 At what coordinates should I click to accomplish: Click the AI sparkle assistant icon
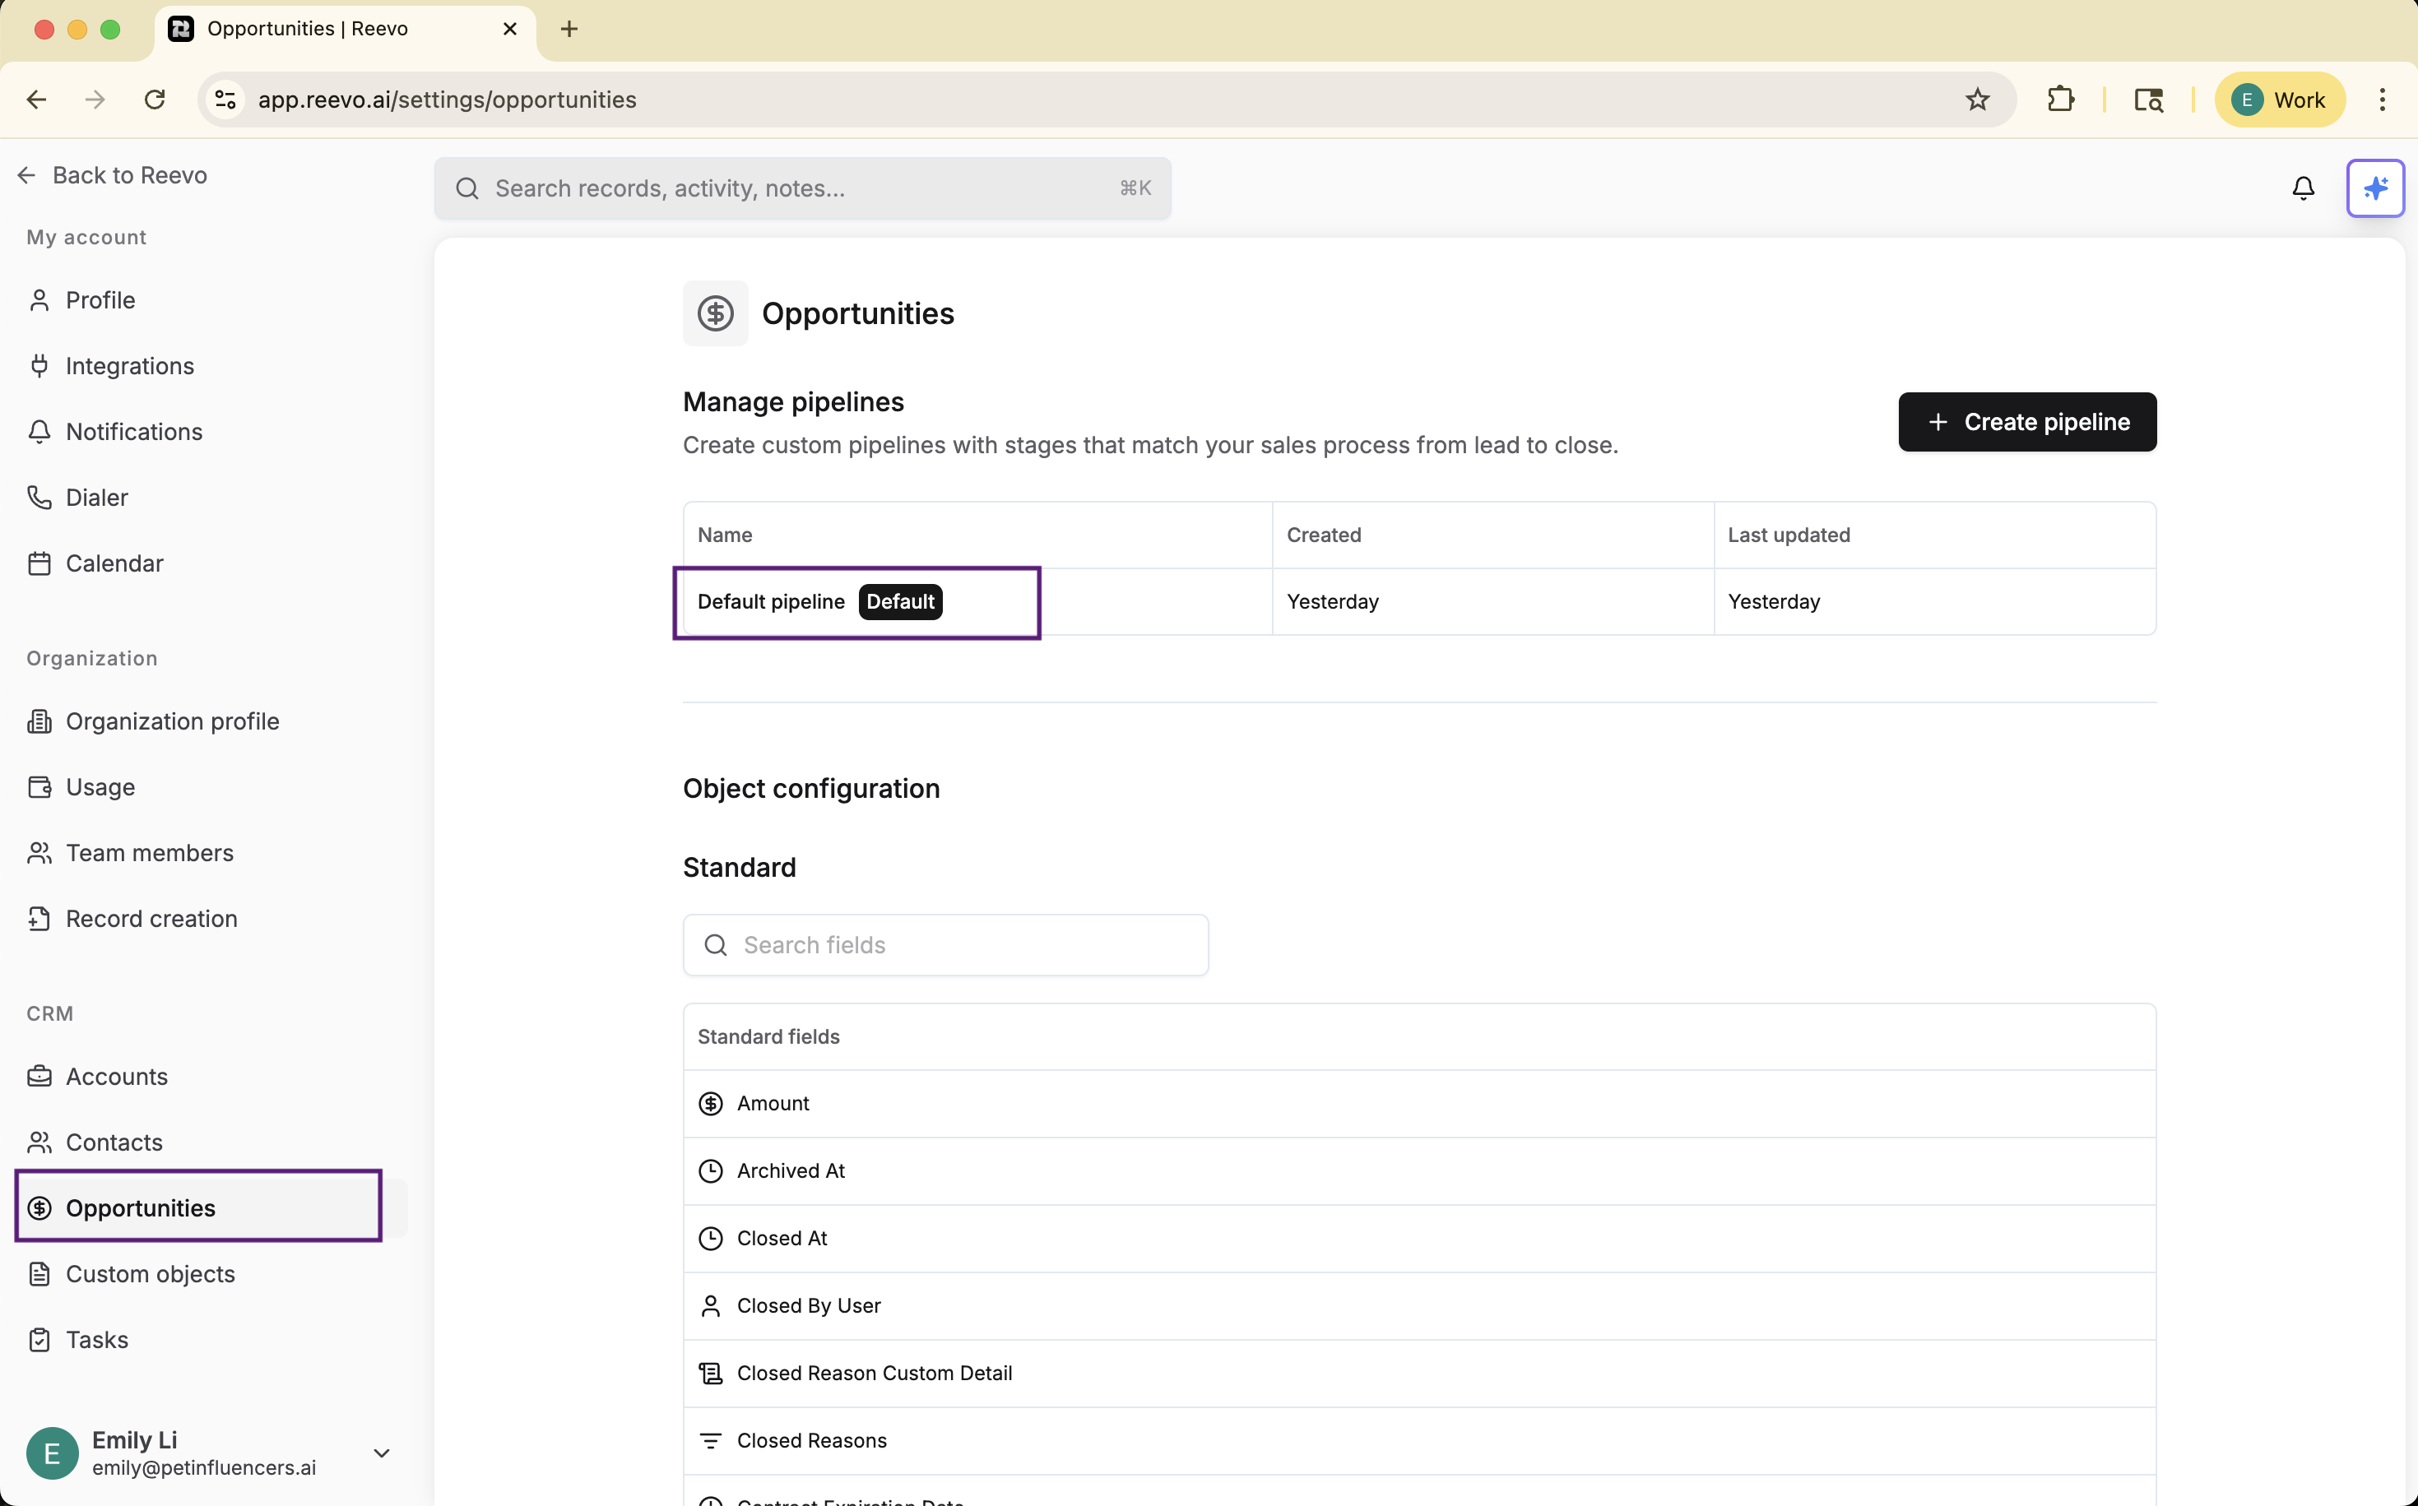[2374, 188]
